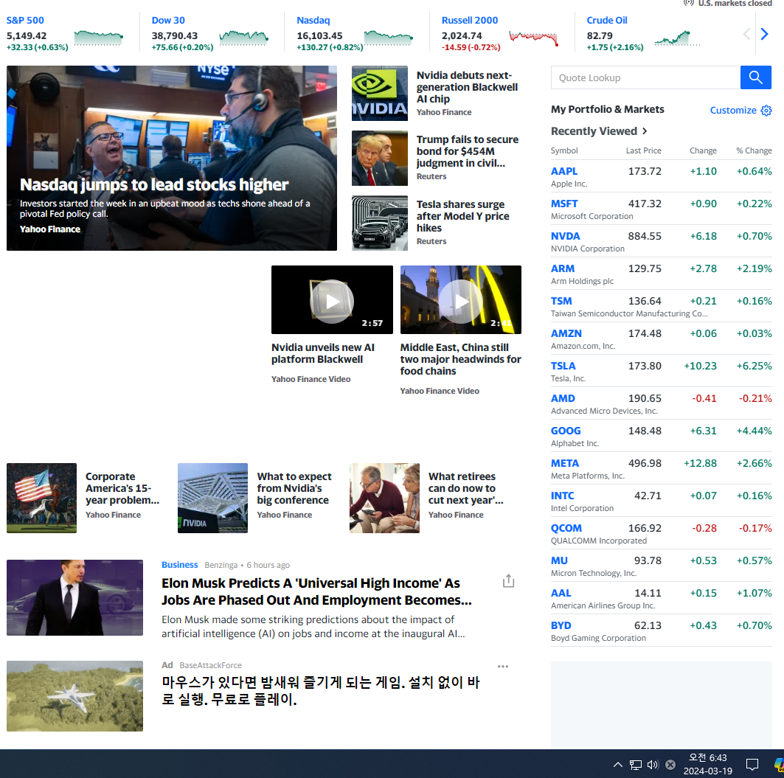This screenshot has height=778, width=784.
Task: Open What to expect from Nvidia's conference
Action: point(294,488)
